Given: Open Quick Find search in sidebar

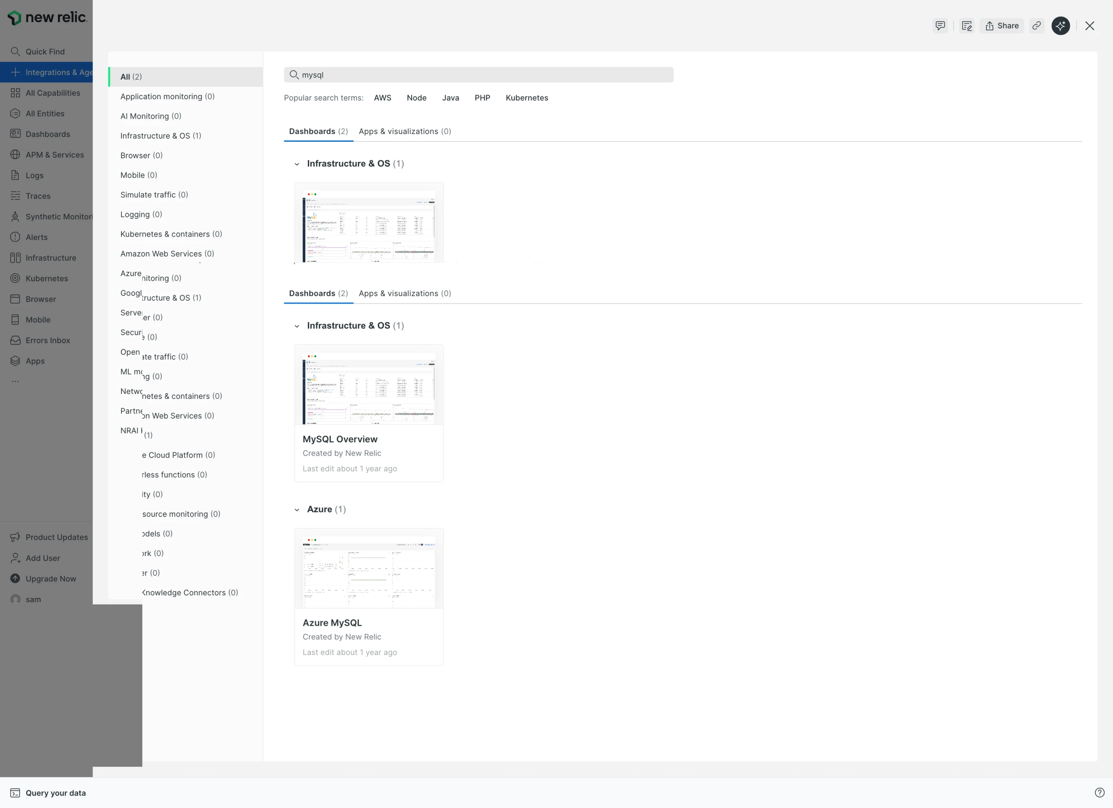Looking at the screenshot, I should [46, 52].
